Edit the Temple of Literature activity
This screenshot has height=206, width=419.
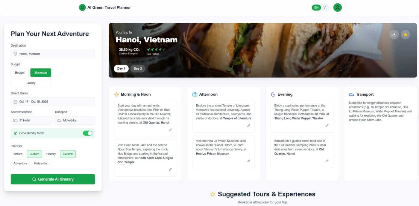[x=248, y=126]
